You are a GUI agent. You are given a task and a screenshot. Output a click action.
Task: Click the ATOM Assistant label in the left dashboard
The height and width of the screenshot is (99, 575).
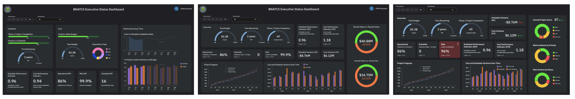pyautogui.click(x=186, y=9)
